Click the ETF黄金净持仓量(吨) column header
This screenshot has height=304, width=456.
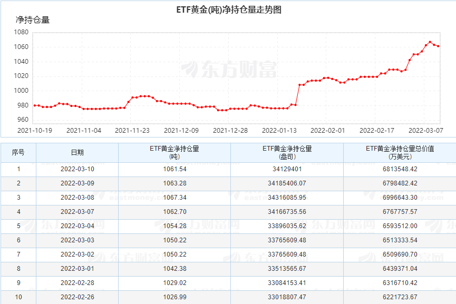pos(174,153)
